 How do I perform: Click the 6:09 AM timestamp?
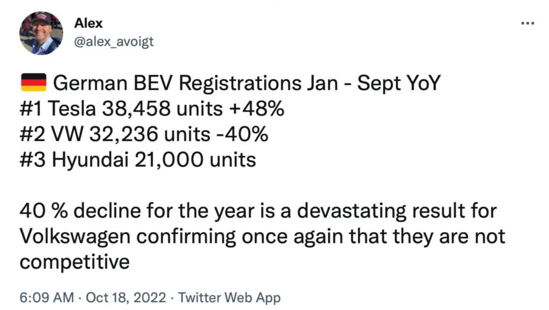coord(47,298)
